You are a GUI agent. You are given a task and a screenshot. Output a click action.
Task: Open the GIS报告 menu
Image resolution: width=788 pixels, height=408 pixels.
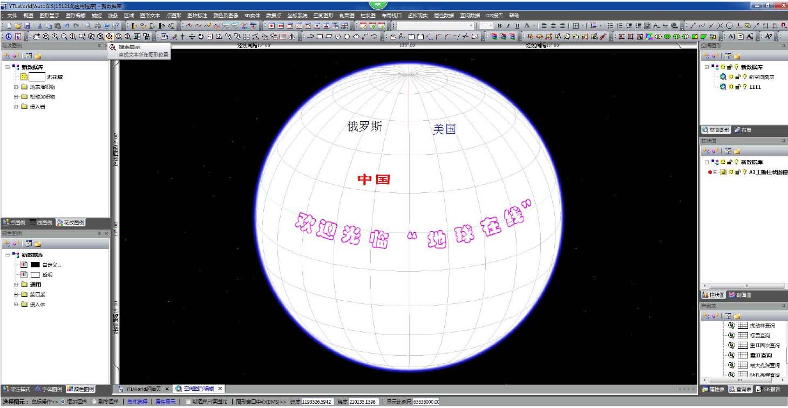pyautogui.click(x=494, y=16)
